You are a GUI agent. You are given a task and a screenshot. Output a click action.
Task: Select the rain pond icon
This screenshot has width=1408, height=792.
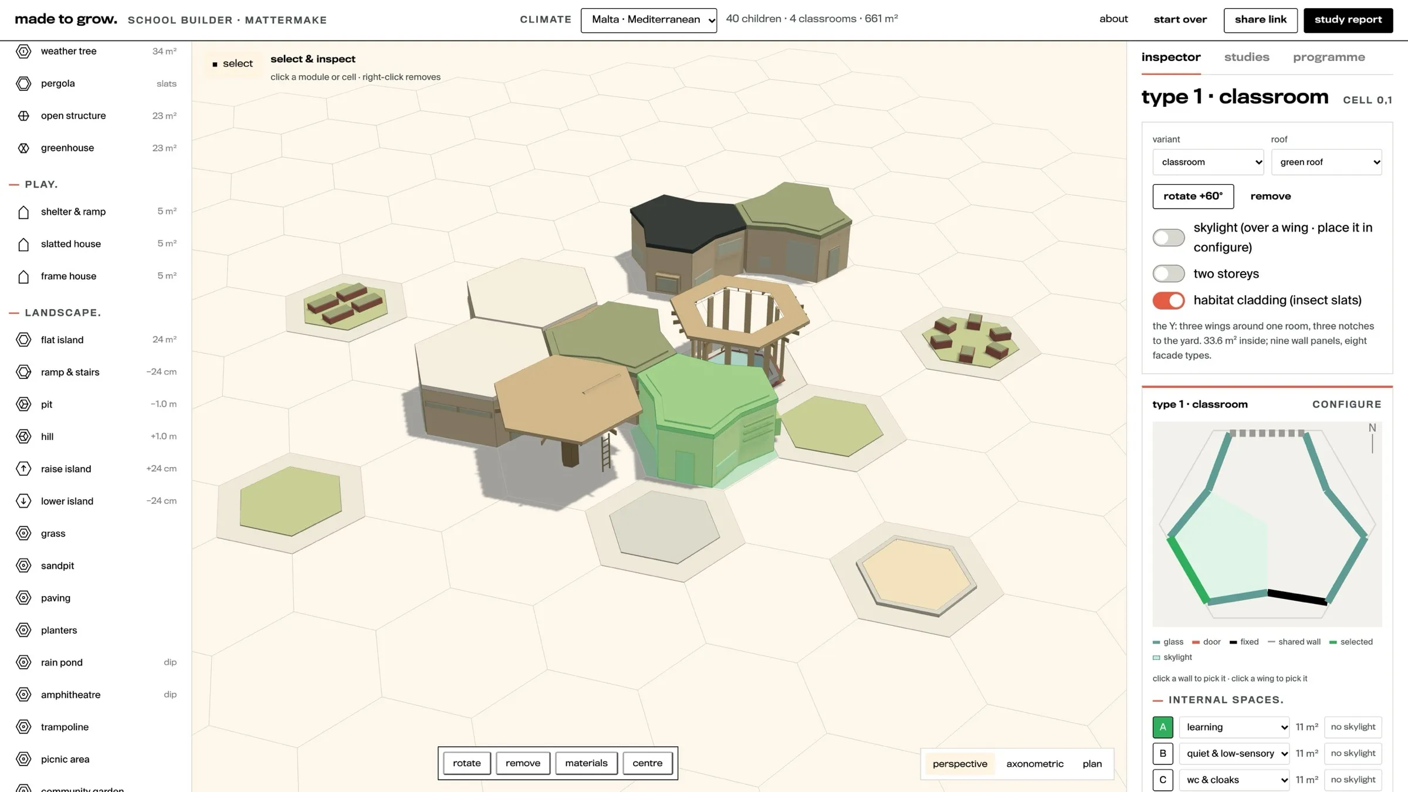tap(23, 662)
